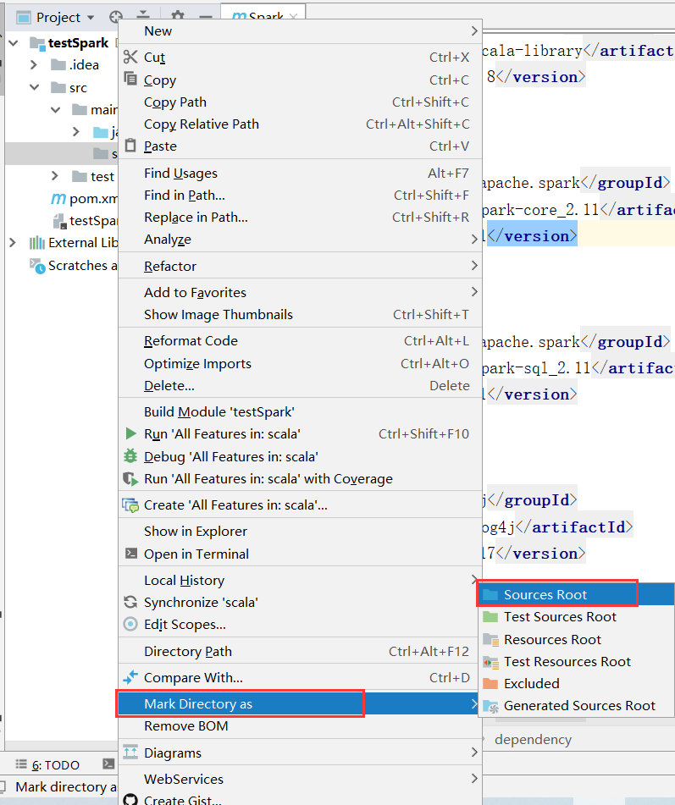The height and width of the screenshot is (805, 675).
Task: Click the Scratches and Consoles icon
Action: 37,266
